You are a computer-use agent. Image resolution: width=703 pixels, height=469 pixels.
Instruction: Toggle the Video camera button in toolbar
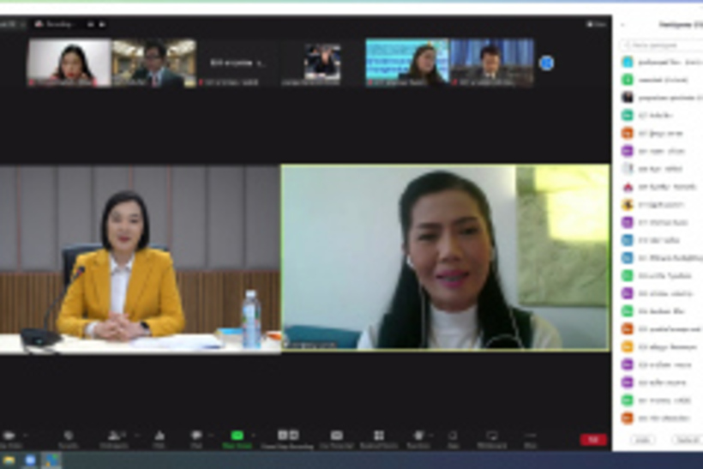click(10, 439)
